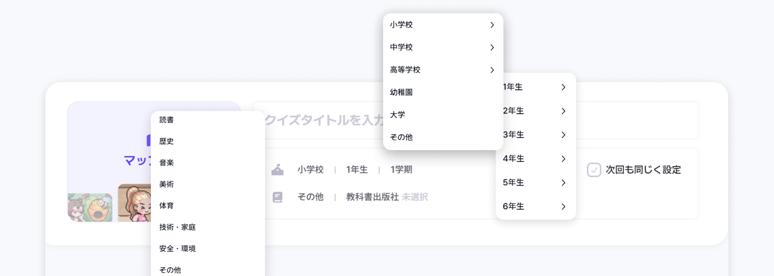The image size is (774, 276).
Task: Toggle the 次回も同じく設定 checkbox
Action: 594,170
